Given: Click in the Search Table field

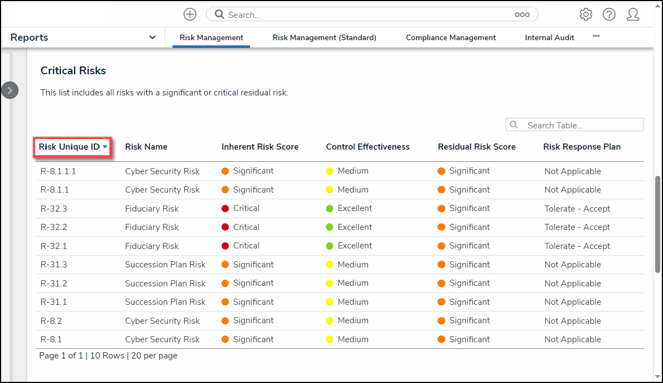Looking at the screenshot, I should click(x=580, y=125).
